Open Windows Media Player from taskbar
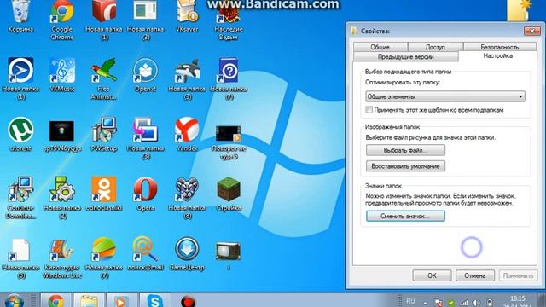Screen dimensions: 546x307 121,300
